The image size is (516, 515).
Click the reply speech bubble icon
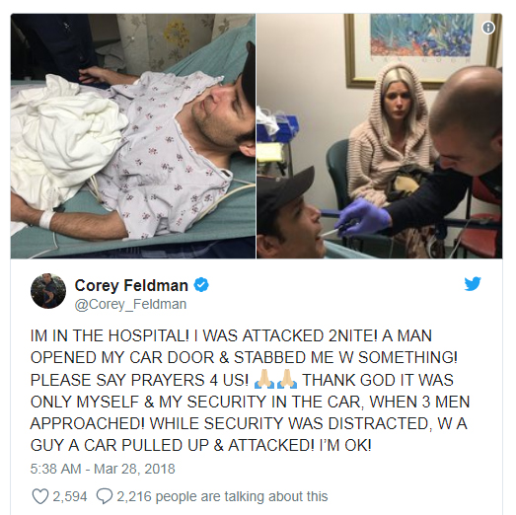click(x=105, y=496)
